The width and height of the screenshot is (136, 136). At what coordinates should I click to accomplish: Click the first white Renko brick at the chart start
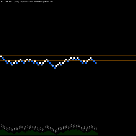[x=1, y=56]
